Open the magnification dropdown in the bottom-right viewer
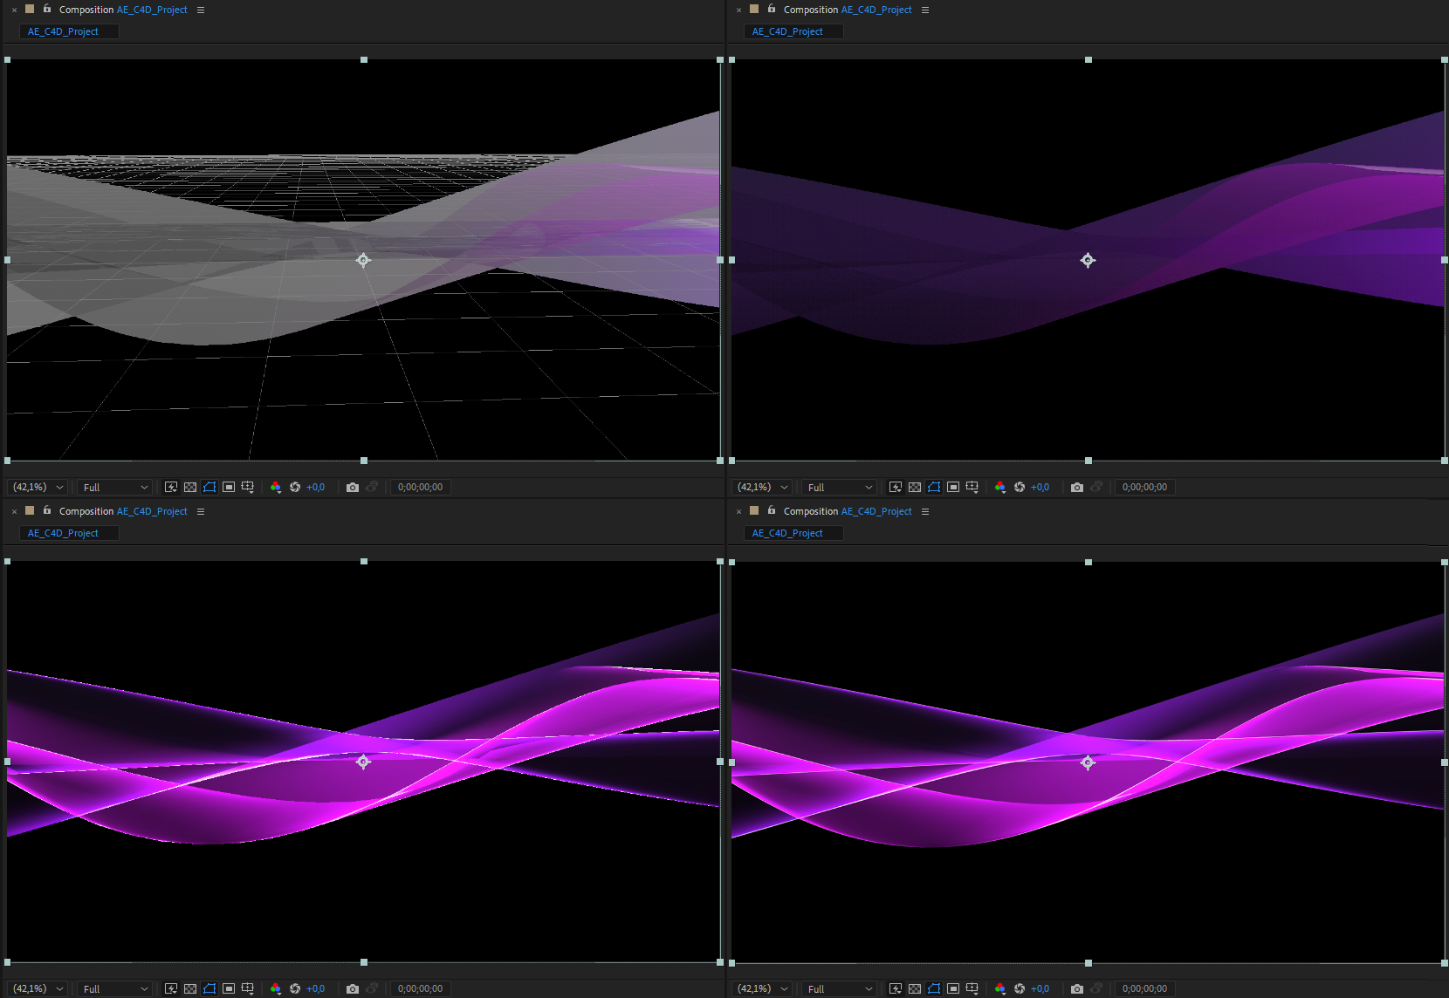 (x=761, y=988)
